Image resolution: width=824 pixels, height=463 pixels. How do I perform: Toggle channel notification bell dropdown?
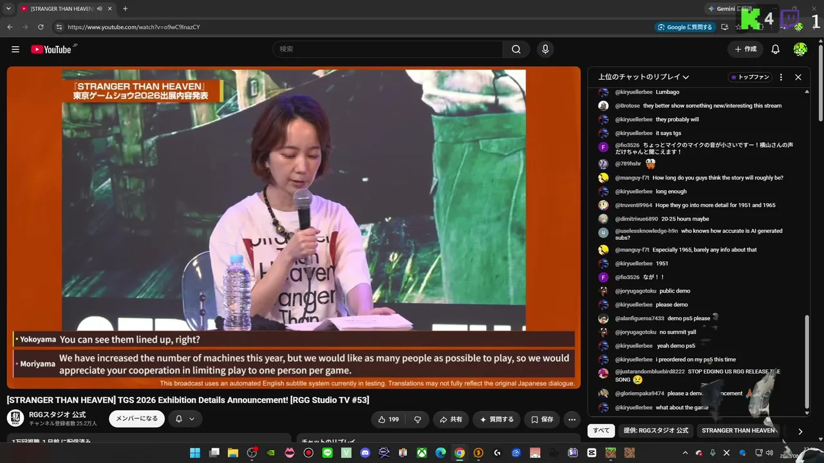pyautogui.click(x=185, y=419)
